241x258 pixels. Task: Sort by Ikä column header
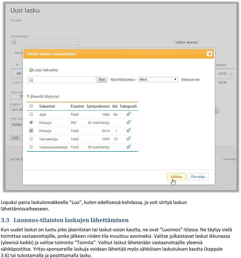tap(115, 106)
